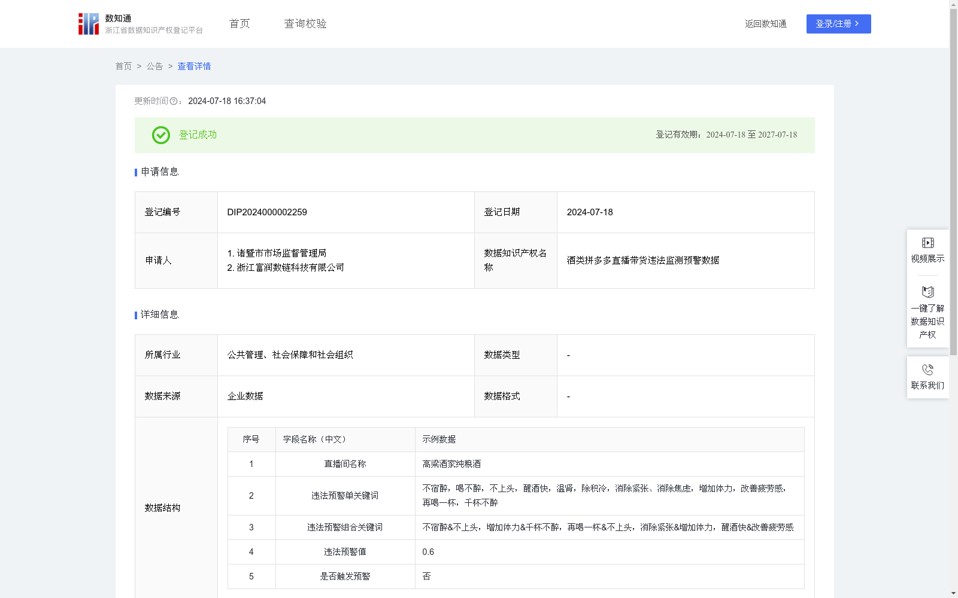Click the 序号 table column header
Image resolution: width=958 pixels, height=598 pixels.
point(251,440)
